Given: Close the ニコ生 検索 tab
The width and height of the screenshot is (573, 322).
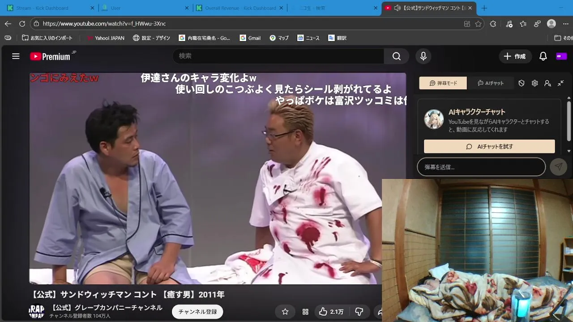Looking at the screenshot, I should [x=375, y=8].
